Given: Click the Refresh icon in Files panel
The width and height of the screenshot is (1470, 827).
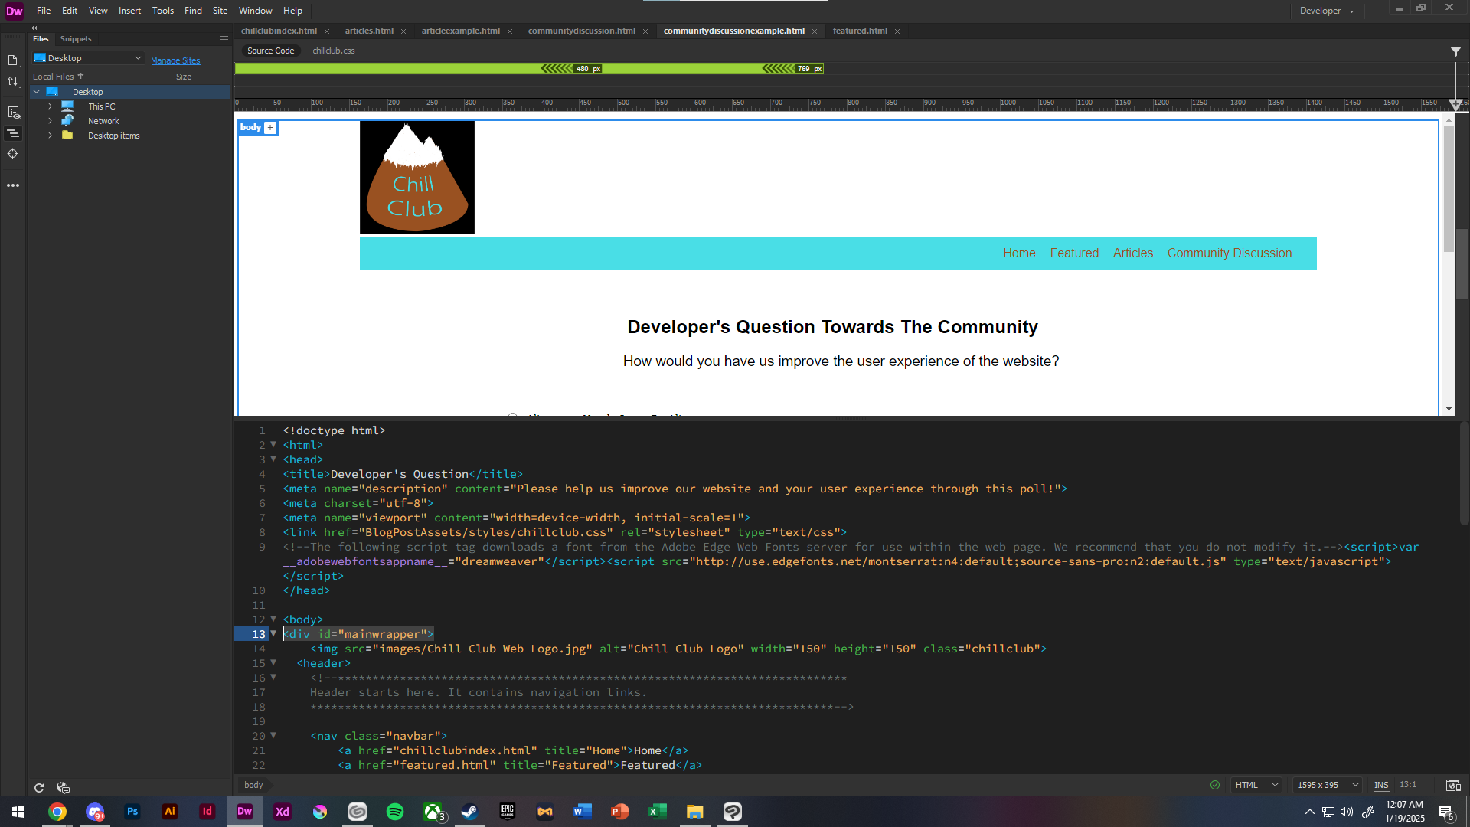Looking at the screenshot, I should tap(39, 787).
